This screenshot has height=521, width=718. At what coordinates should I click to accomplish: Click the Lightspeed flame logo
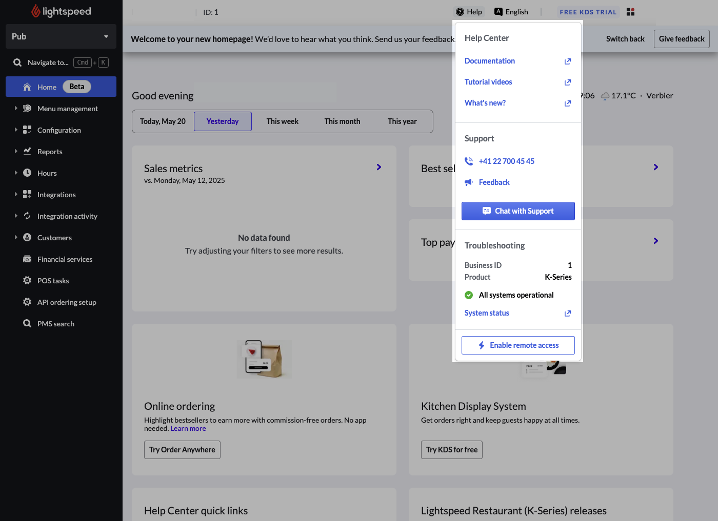click(35, 11)
